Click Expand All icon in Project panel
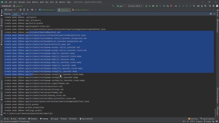Screen dimensions: 219x123 pos(24,10)
